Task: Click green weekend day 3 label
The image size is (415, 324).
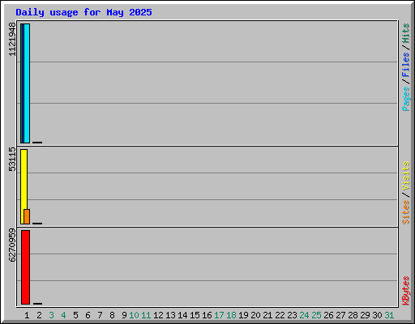Action: (x=51, y=315)
